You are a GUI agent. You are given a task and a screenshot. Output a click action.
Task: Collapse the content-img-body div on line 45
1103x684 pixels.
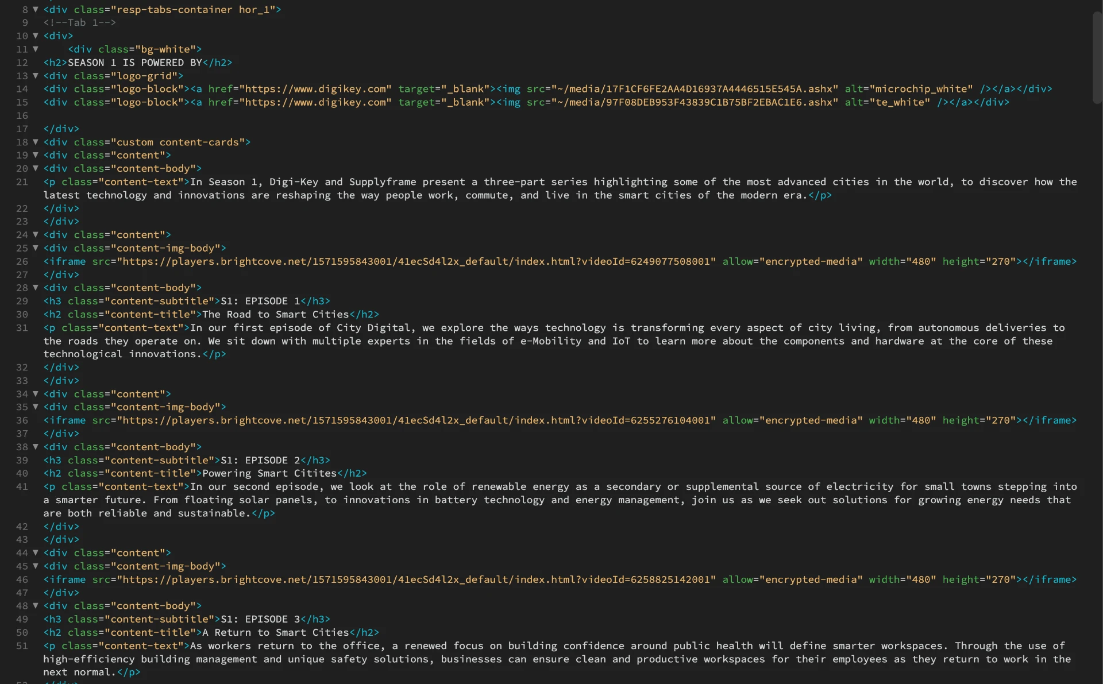[36, 566]
